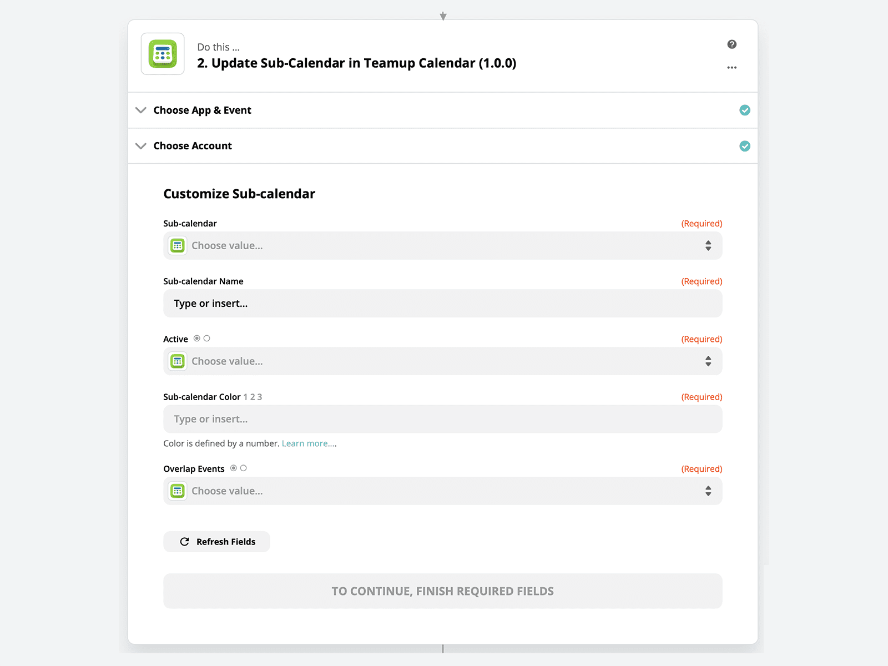888x666 pixels.
Task: Click To Continue, Finish Required Fields button
Action: click(443, 591)
